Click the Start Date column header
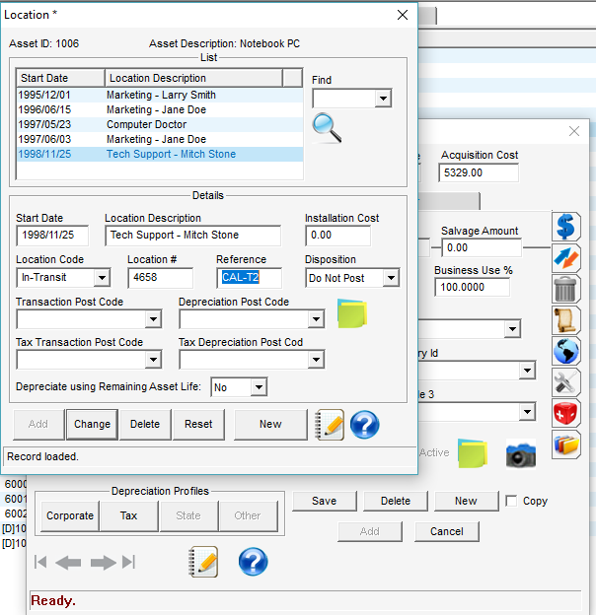The image size is (596, 615). click(60, 78)
